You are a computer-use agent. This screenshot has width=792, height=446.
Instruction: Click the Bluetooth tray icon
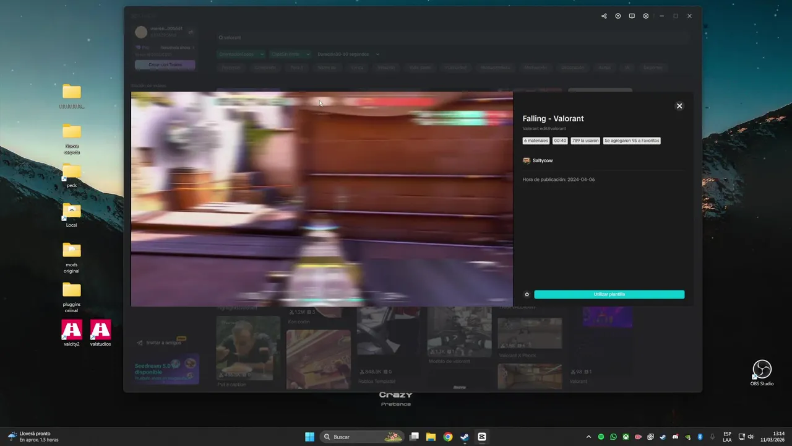[700, 437]
